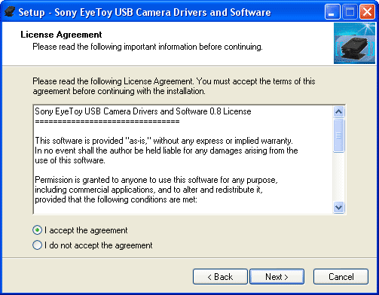Screen dimensions: 379x295
Task: Click the text "This software is provided "as-is,""
Action: click(x=93, y=141)
